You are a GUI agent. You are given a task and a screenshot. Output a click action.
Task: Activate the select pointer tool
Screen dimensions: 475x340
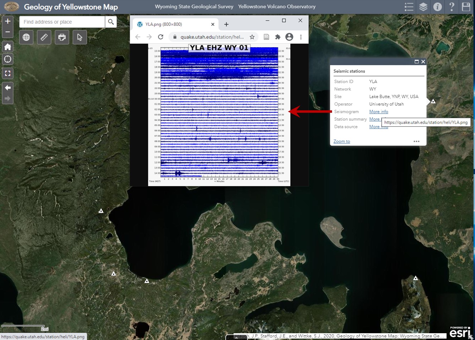(x=80, y=37)
